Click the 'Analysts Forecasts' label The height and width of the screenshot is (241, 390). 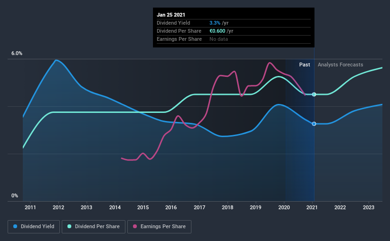340,65
